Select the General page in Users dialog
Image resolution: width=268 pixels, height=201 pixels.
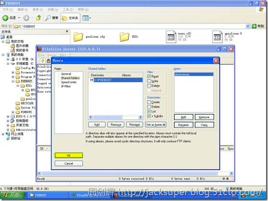tap(66, 74)
